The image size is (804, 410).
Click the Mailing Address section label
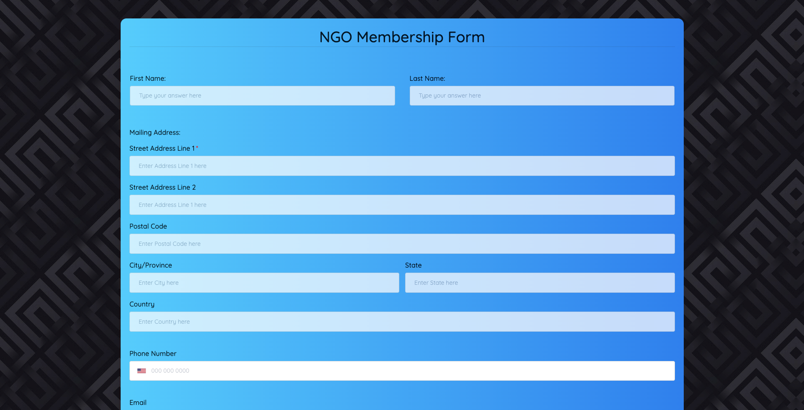point(155,132)
